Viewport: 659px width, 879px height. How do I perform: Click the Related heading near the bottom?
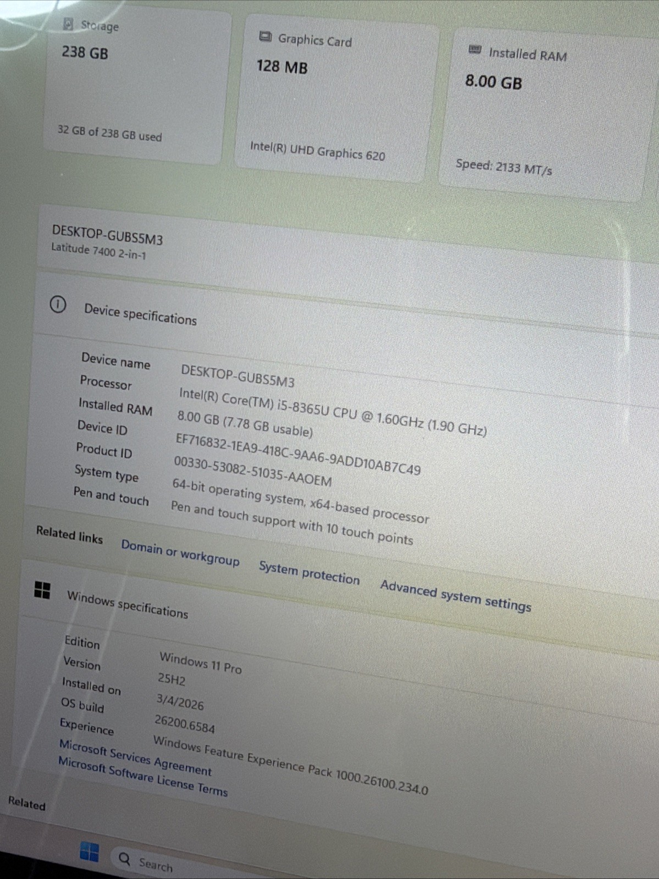pos(26,803)
